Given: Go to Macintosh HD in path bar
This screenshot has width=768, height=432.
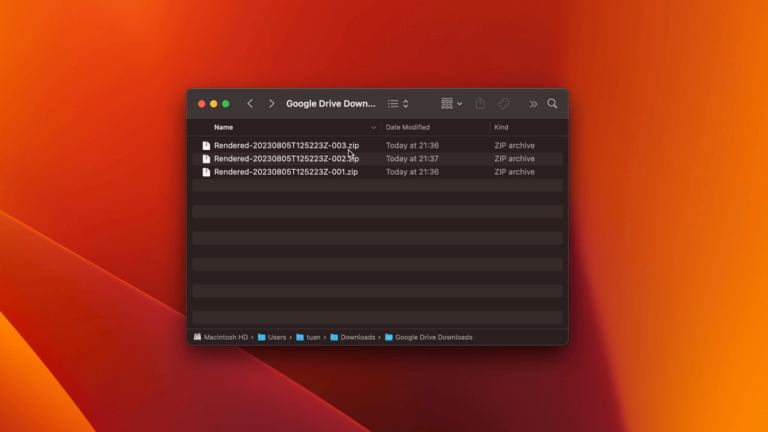Looking at the screenshot, I should click(225, 337).
